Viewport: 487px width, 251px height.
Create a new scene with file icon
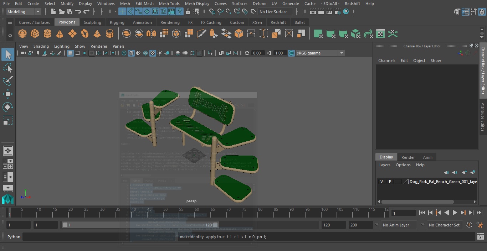[x=53, y=12]
